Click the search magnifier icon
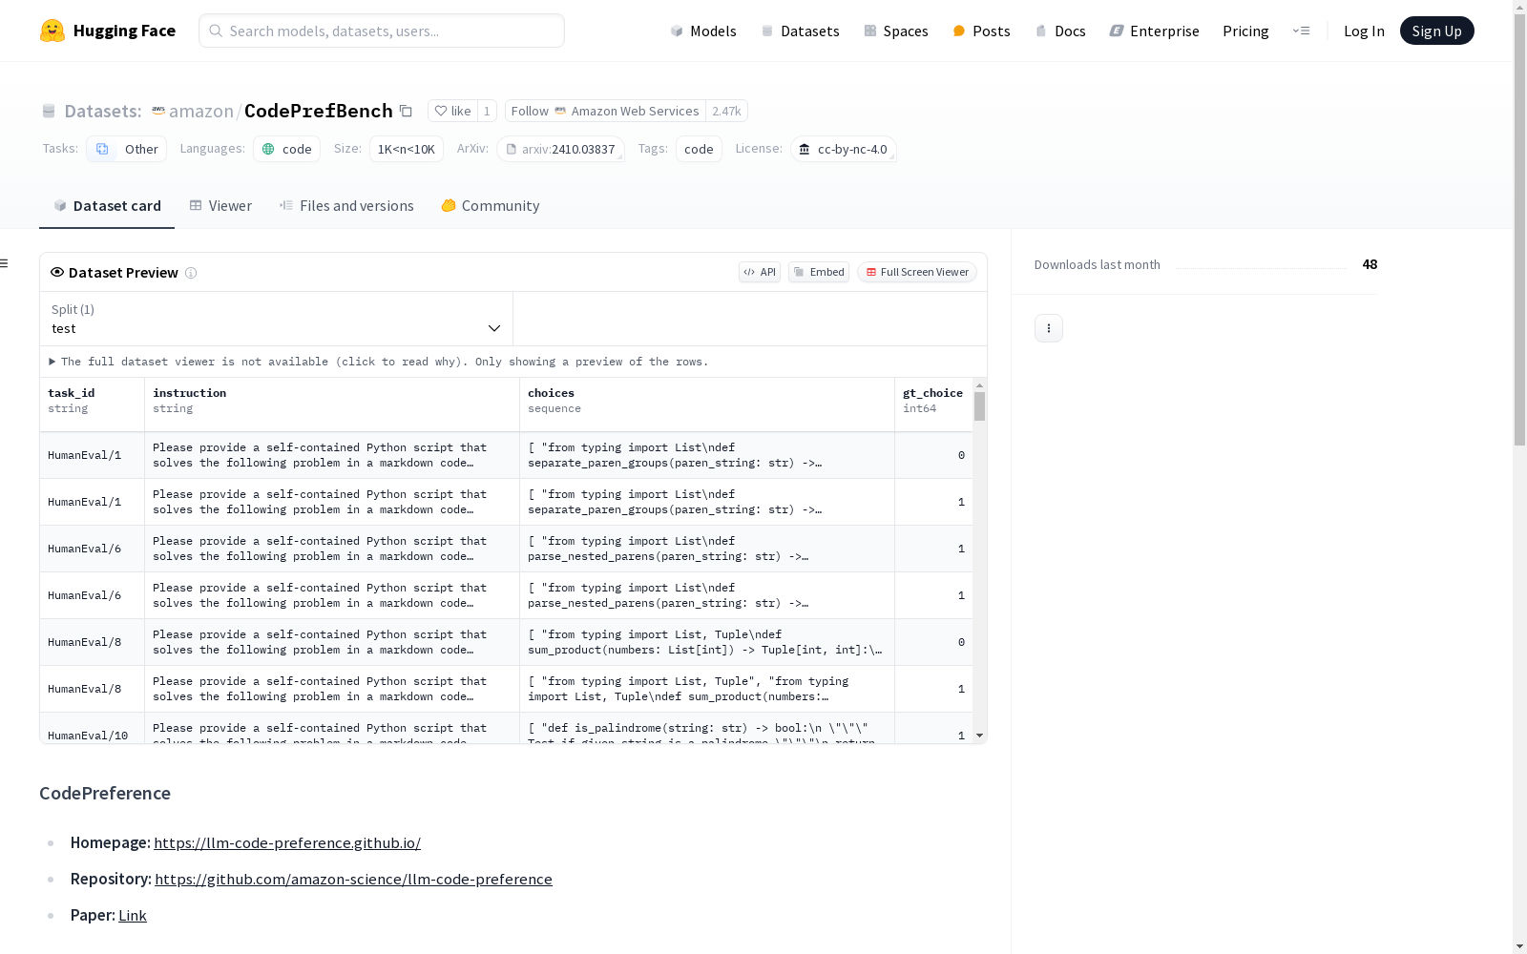Image resolution: width=1527 pixels, height=954 pixels. point(216,31)
